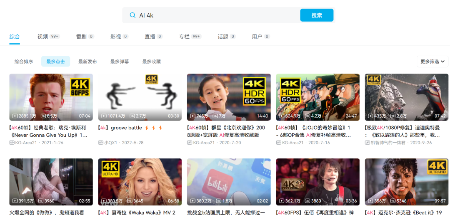Image resolution: width=450 pixels, height=215 pixels.
Task: Sort results by 最多弹幕
Action: point(120,62)
